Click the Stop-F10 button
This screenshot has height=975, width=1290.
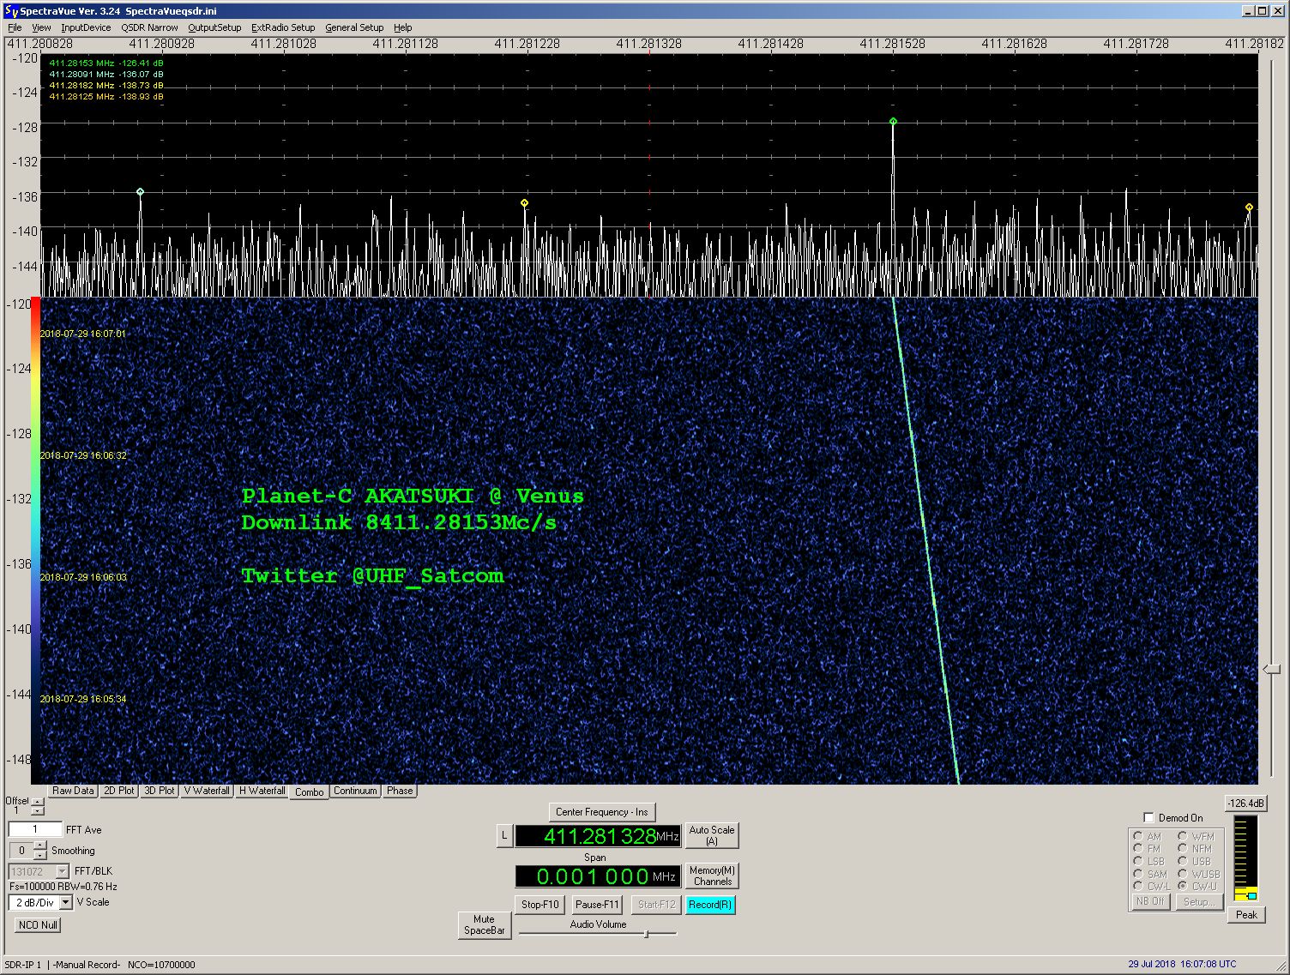point(540,905)
